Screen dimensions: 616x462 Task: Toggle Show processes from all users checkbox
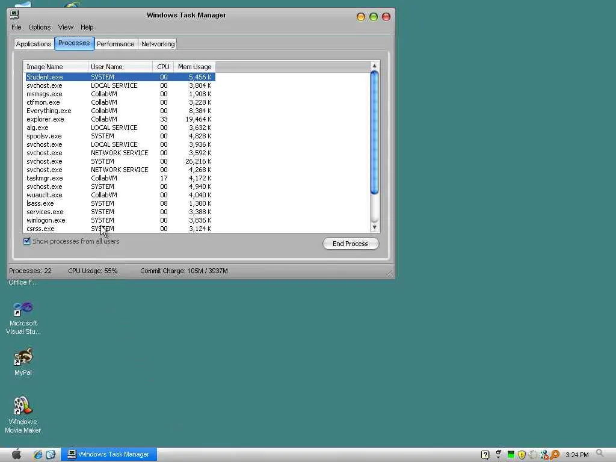[26, 241]
